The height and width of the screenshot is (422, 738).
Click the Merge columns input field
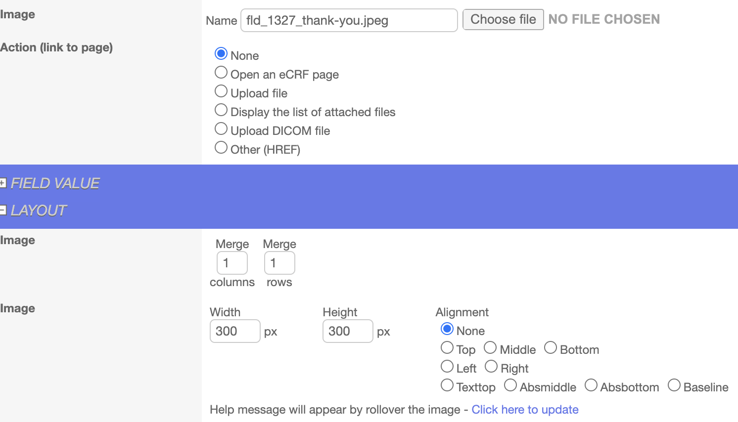[x=232, y=263]
